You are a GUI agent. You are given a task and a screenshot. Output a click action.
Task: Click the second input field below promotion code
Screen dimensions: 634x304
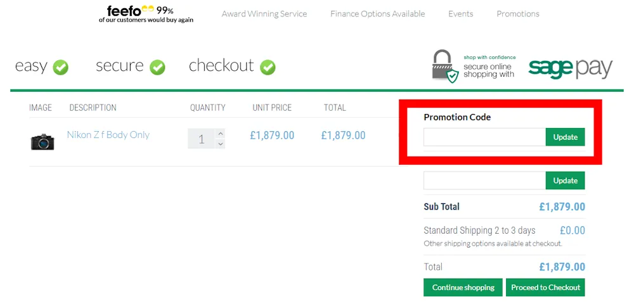click(x=484, y=180)
